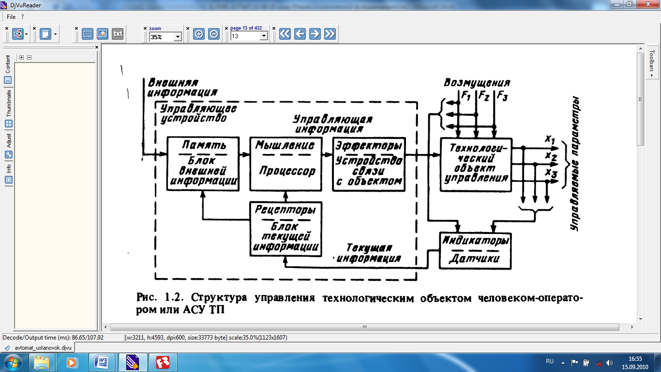The width and height of the screenshot is (661, 372).
Task: Jump to the last page
Action: point(330,34)
